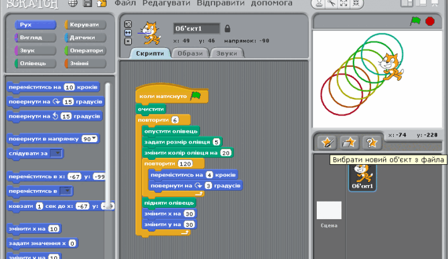Screen dimensions: 448x259
Task: Switch to the Скрипти tab
Action: point(150,53)
